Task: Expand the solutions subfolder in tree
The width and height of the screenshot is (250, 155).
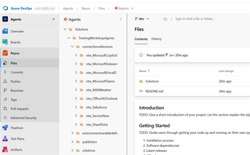Action: (72, 150)
